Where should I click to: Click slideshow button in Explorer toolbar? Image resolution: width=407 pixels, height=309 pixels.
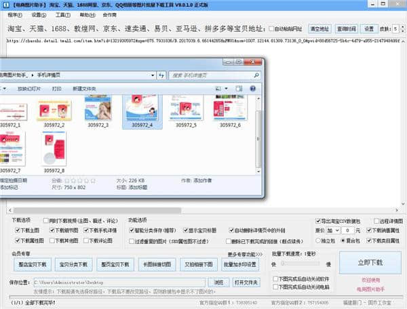point(28,89)
